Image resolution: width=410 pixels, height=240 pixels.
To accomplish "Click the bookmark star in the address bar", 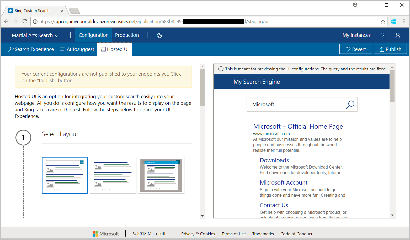I will tap(383, 21).
